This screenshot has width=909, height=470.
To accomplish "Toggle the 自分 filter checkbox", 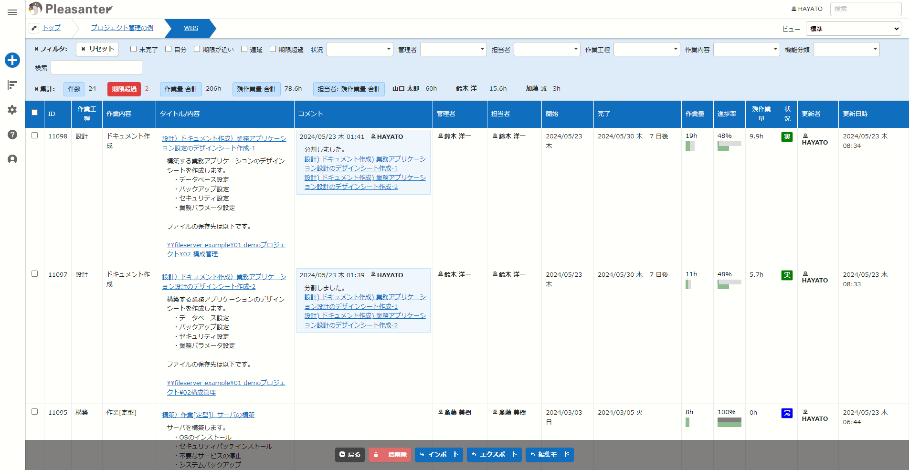I will tap(169, 49).
